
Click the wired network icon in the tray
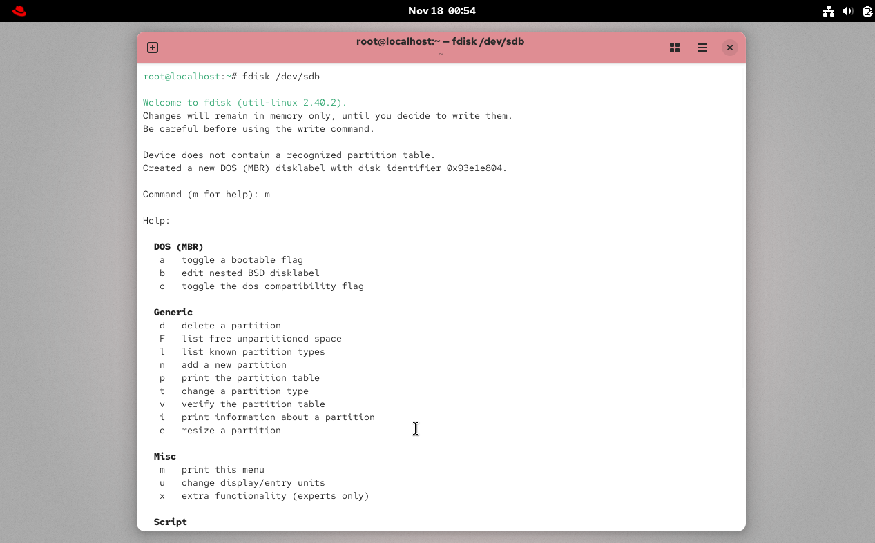[x=829, y=10]
